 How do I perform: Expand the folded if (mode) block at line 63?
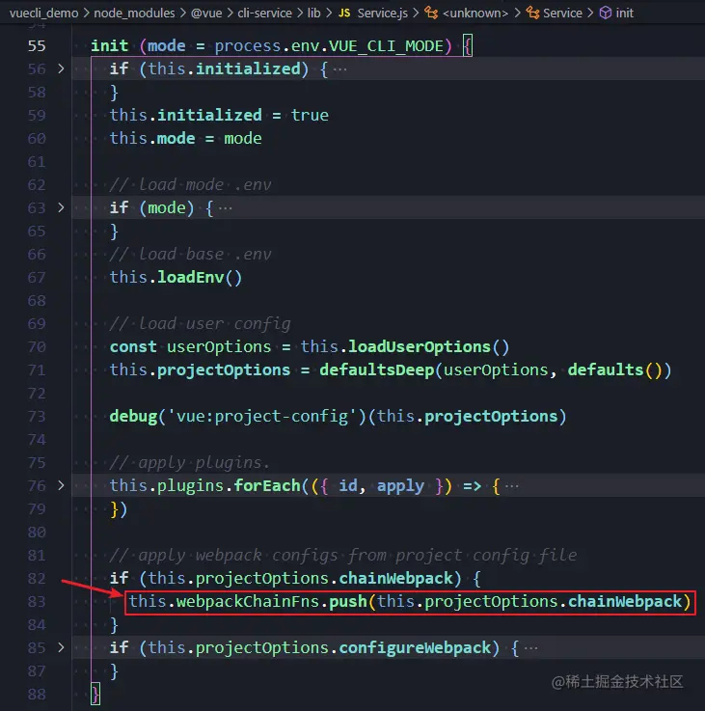[61, 207]
